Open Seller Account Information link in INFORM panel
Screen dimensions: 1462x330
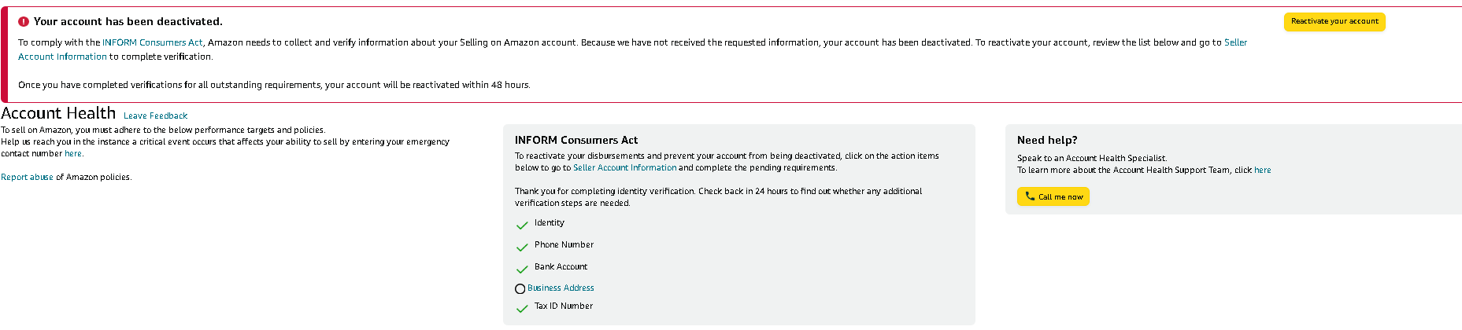(x=625, y=168)
